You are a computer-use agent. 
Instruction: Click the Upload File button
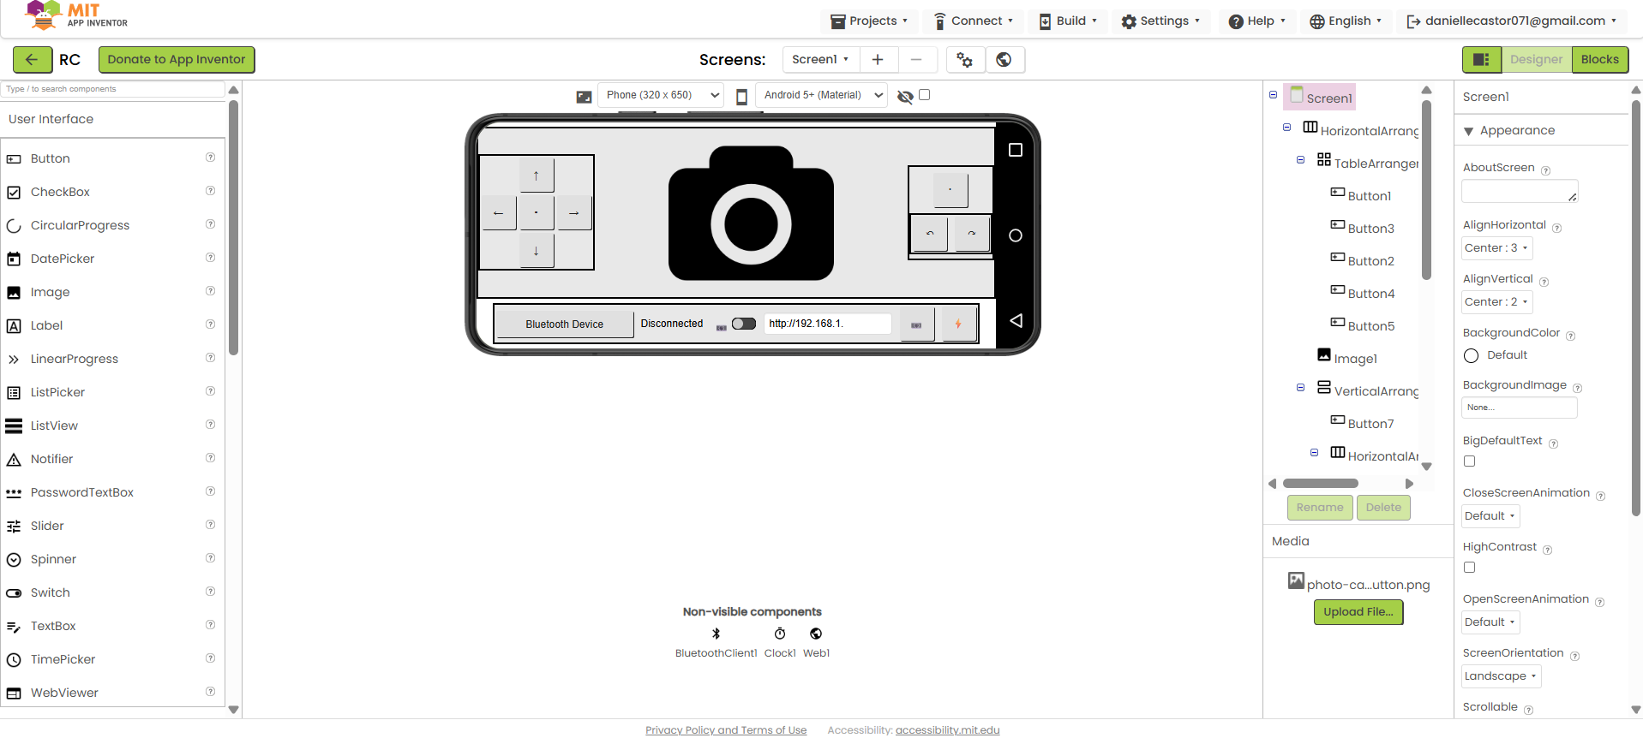click(1358, 612)
